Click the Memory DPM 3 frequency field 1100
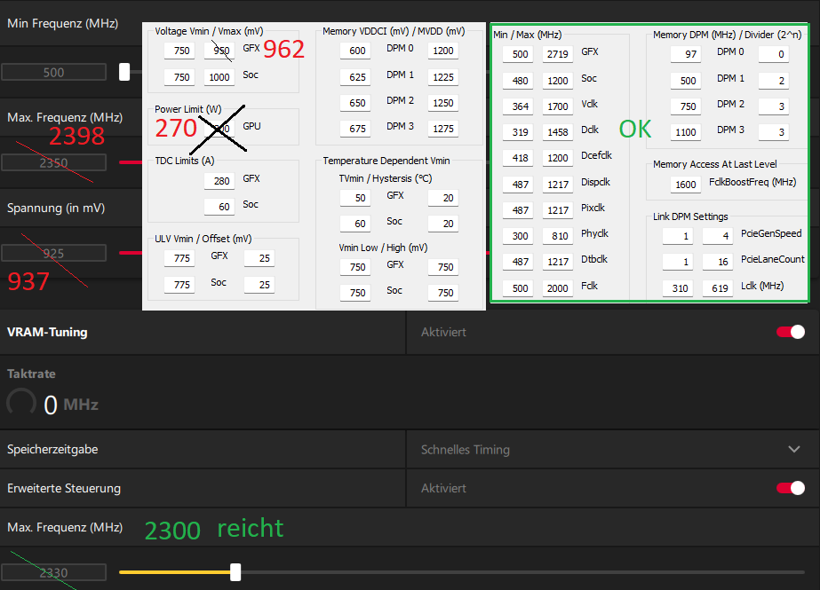The image size is (820, 590). 686,132
